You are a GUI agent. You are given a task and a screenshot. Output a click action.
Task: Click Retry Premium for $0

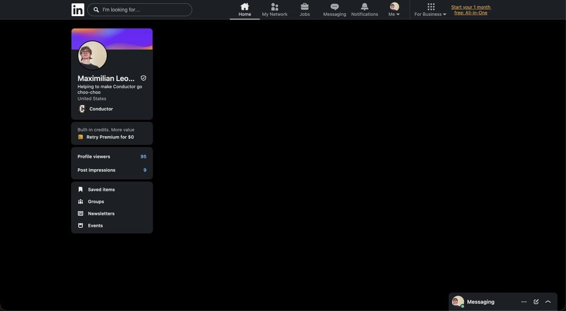coord(110,137)
